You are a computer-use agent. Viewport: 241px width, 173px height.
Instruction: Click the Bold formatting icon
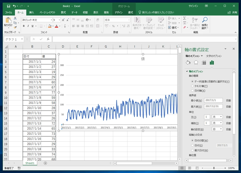23,26
